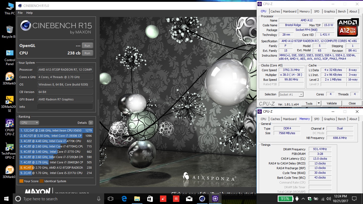The width and height of the screenshot is (363, 204).
Task: Click the orange Your Score legend swatch
Action: pos(21,181)
